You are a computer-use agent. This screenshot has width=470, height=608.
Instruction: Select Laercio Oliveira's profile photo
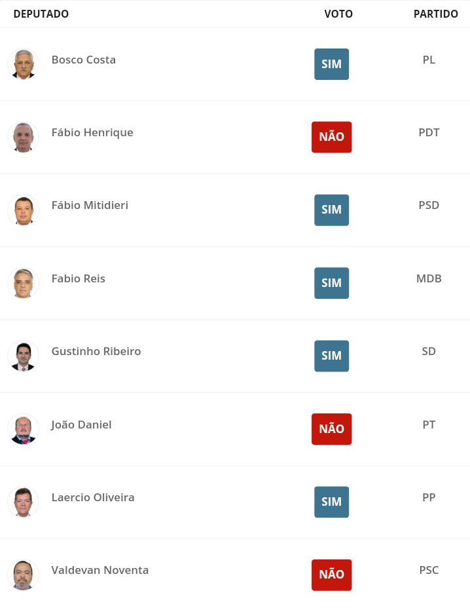24,502
